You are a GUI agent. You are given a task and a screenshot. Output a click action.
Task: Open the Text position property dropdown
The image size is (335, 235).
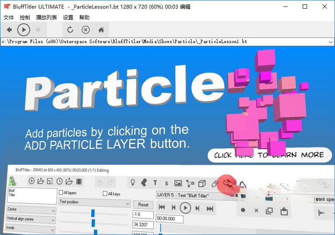[x=94, y=203]
